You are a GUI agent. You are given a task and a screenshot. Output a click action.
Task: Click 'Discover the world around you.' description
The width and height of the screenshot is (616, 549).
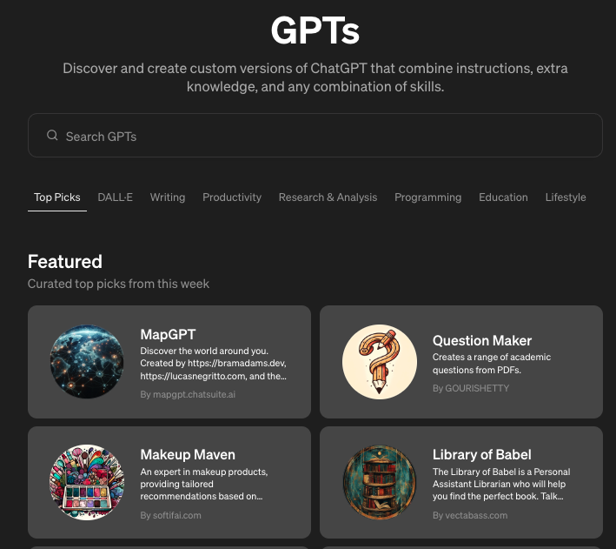pyautogui.click(x=204, y=351)
